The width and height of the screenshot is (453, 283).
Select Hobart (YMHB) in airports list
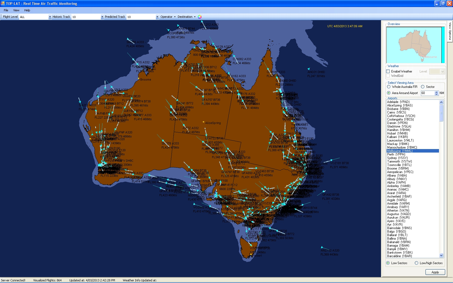point(413,133)
